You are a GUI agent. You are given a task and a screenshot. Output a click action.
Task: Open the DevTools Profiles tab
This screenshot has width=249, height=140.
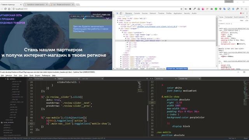point(169,13)
